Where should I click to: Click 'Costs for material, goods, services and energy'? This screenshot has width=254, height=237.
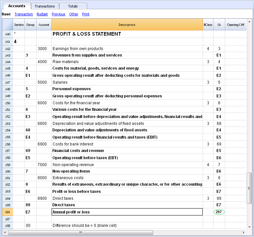[x=127, y=68]
